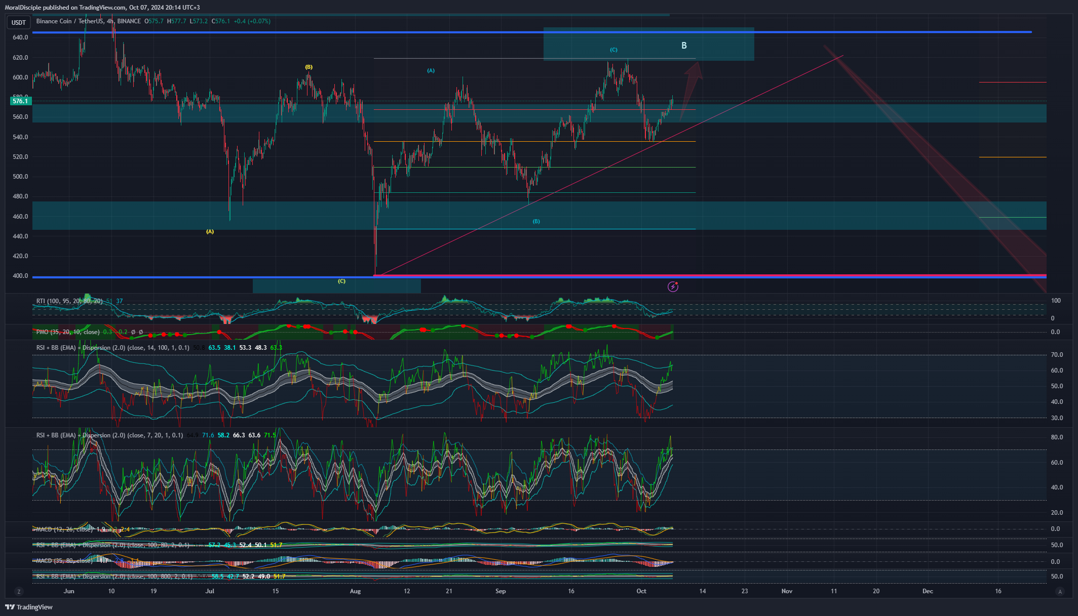Click the Sep label on the time axis

tap(500, 591)
